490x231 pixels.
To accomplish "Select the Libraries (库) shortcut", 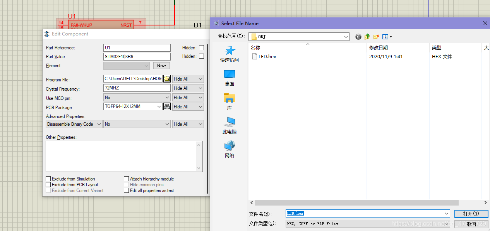I will pyautogui.click(x=230, y=102).
